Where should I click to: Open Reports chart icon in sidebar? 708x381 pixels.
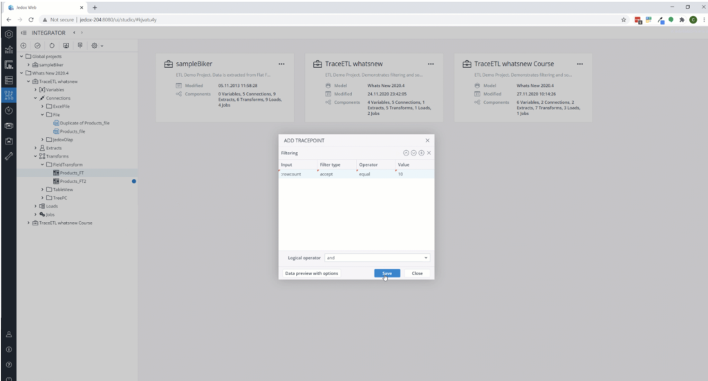coord(8,50)
